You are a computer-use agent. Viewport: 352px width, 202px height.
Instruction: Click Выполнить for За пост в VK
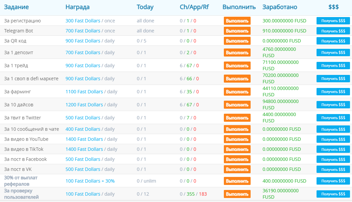tap(237, 170)
